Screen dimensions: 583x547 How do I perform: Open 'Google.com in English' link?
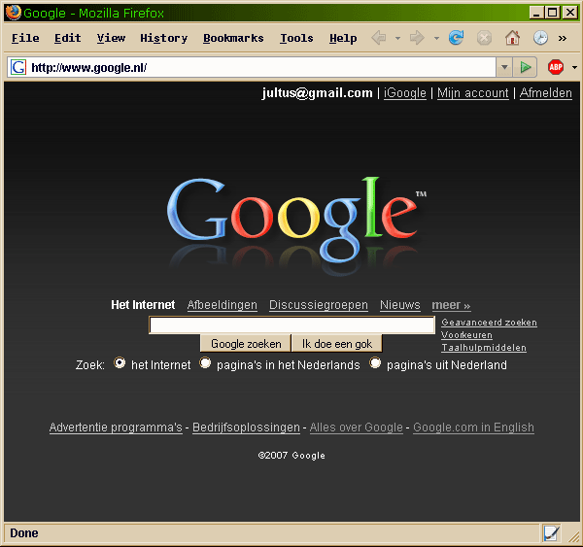pos(473,427)
